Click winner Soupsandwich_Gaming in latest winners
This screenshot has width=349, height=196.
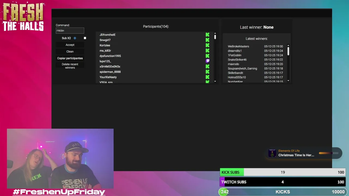pyautogui.click(x=242, y=69)
